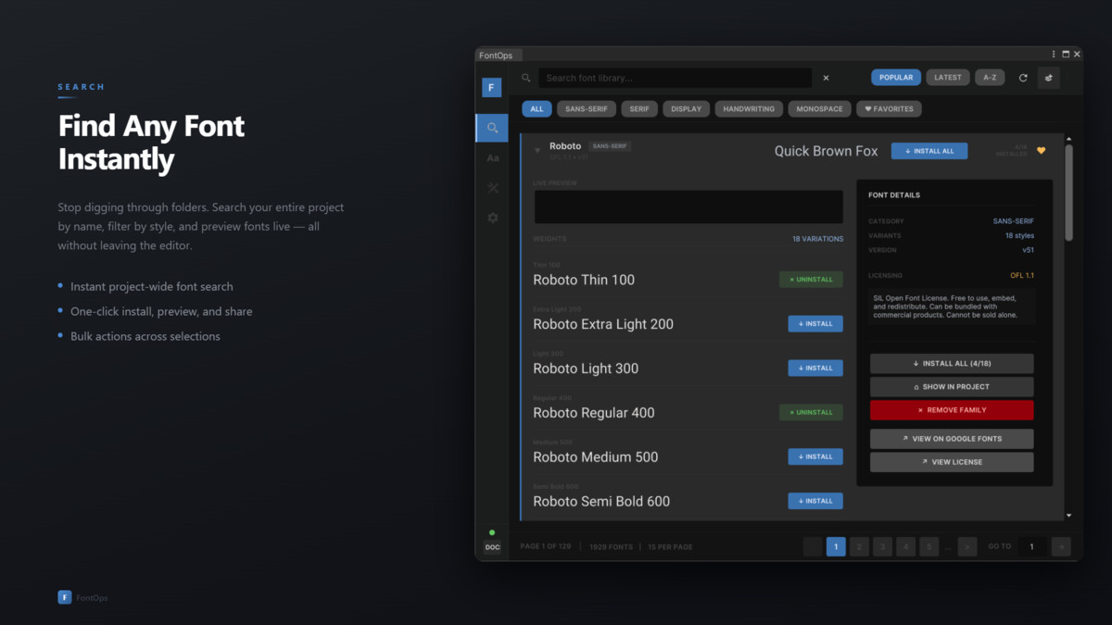Click the red Remove Family button
Screen dimensions: 1112x625
click(952, 410)
